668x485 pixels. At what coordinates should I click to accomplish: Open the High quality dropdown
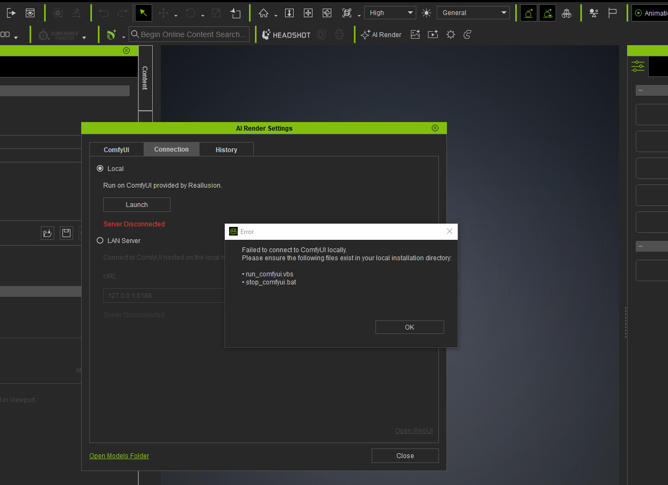pos(390,13)
